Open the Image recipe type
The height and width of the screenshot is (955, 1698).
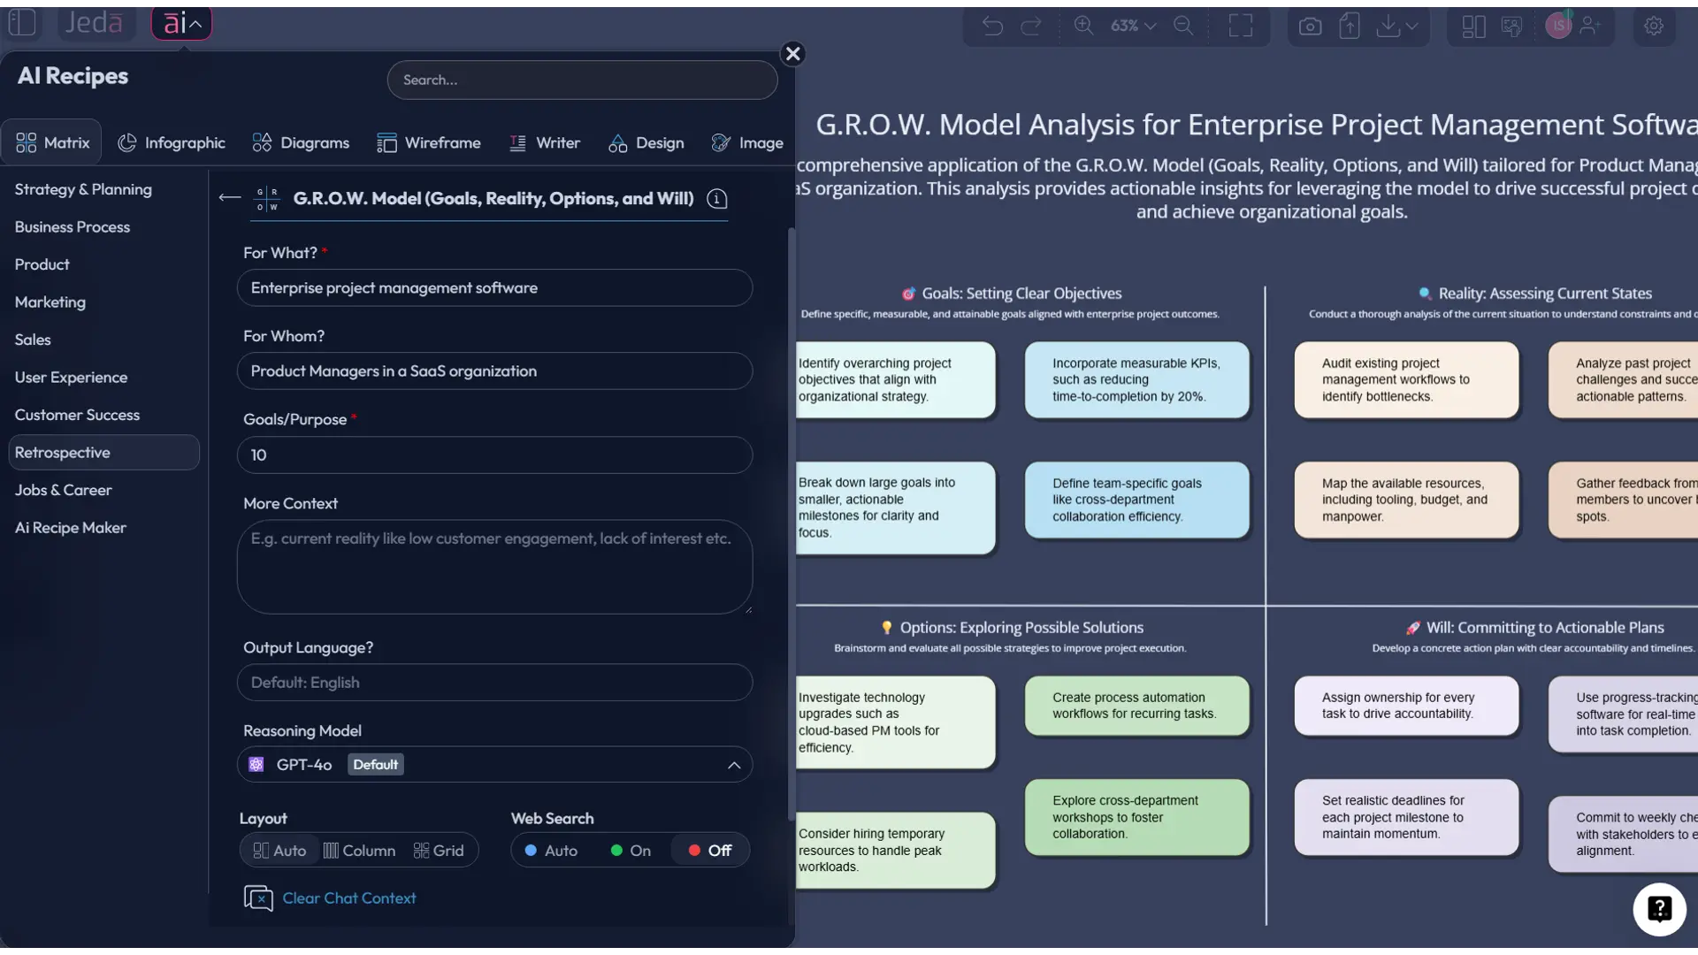(747, 141)
